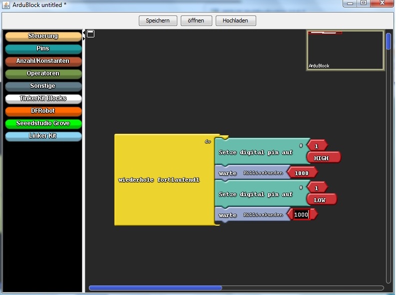Click the HIGH value block
Image resolution: width=409 pixels, height=295 pixels.
[322, 158]
